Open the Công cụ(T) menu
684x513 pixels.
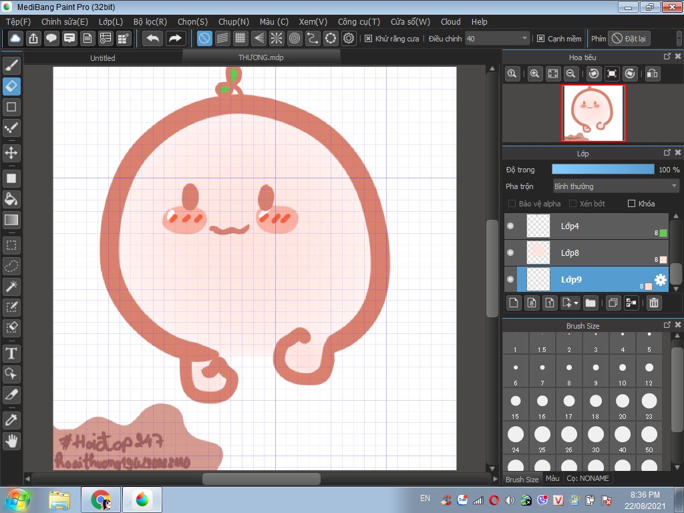(359, 22)
